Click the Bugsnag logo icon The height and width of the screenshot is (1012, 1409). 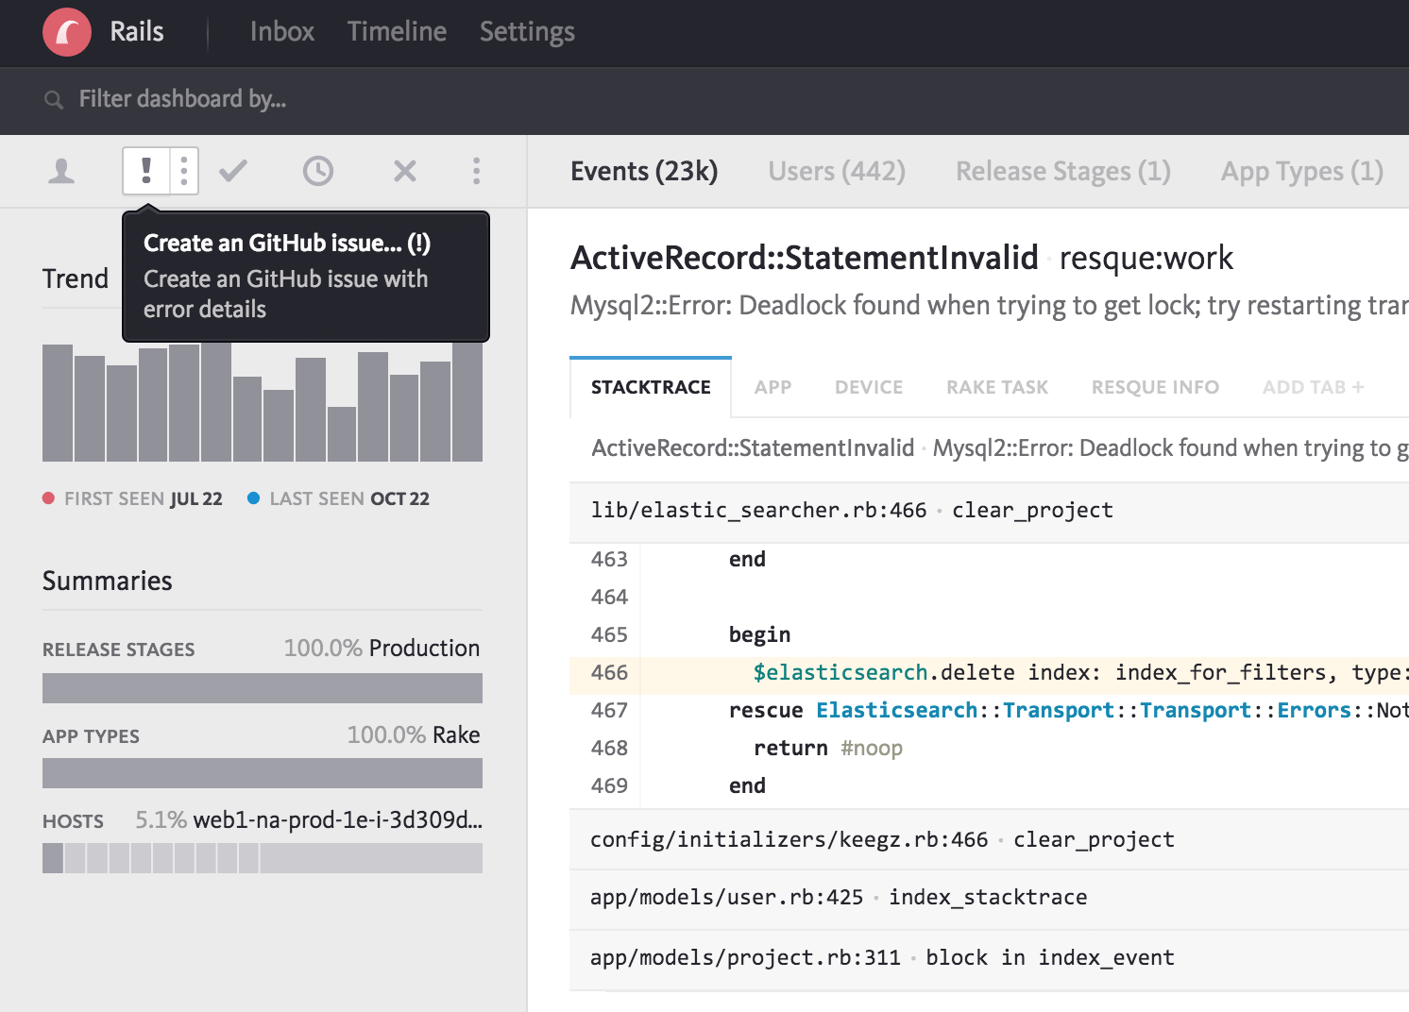pyautogui.click(x=67, y=32)
